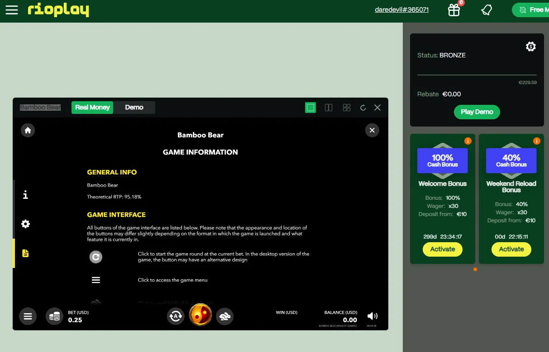The height and width of the screenshot is (352, 549).
Task: Open the gift box rewards icon
Action: 454,10
